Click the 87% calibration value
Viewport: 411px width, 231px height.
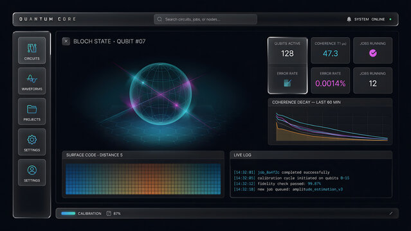pyautogui.click(x=117, y=214)
